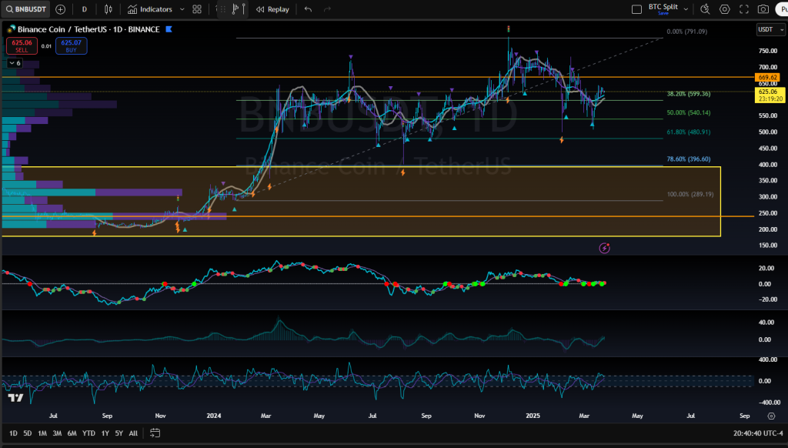Open indicator templates grid icon
788x448 pixels.
point(197,9)
